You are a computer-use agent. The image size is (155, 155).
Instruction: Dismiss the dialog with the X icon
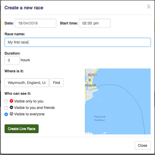pyautogui.click(x=149, y=7)
